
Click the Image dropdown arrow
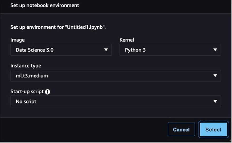[106, 50]
